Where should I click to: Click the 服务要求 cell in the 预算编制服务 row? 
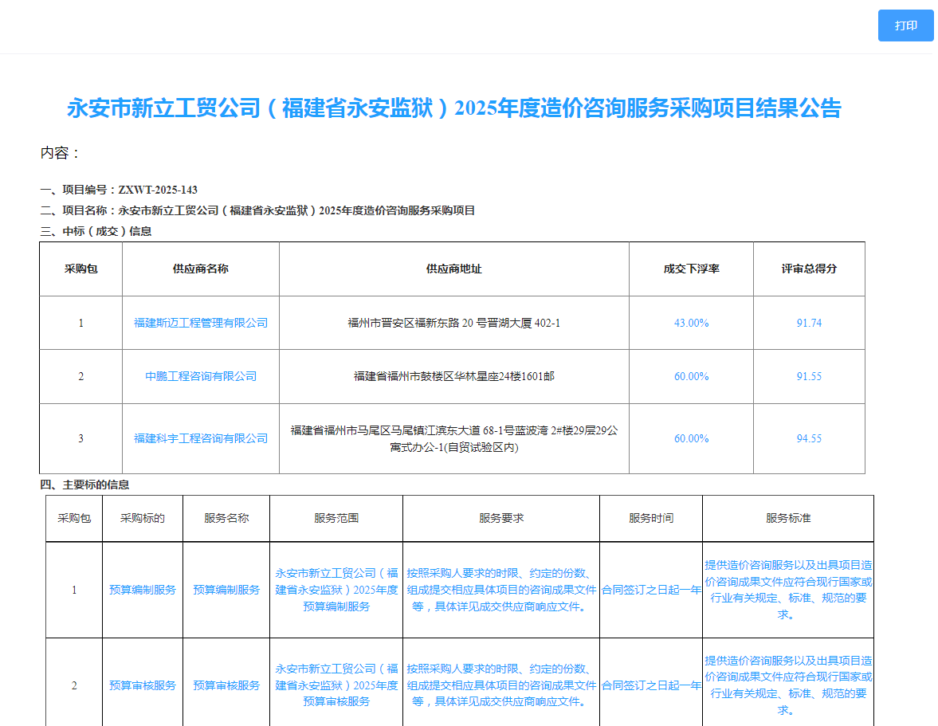coord(501,591)
